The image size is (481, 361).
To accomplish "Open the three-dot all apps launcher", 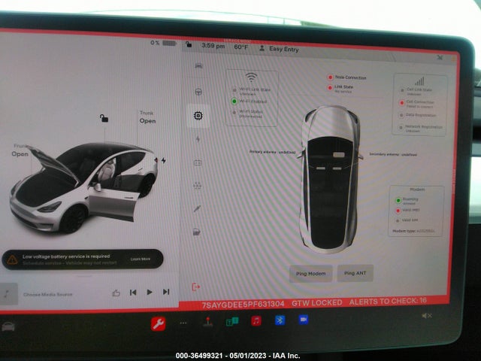I will (183, 323).
